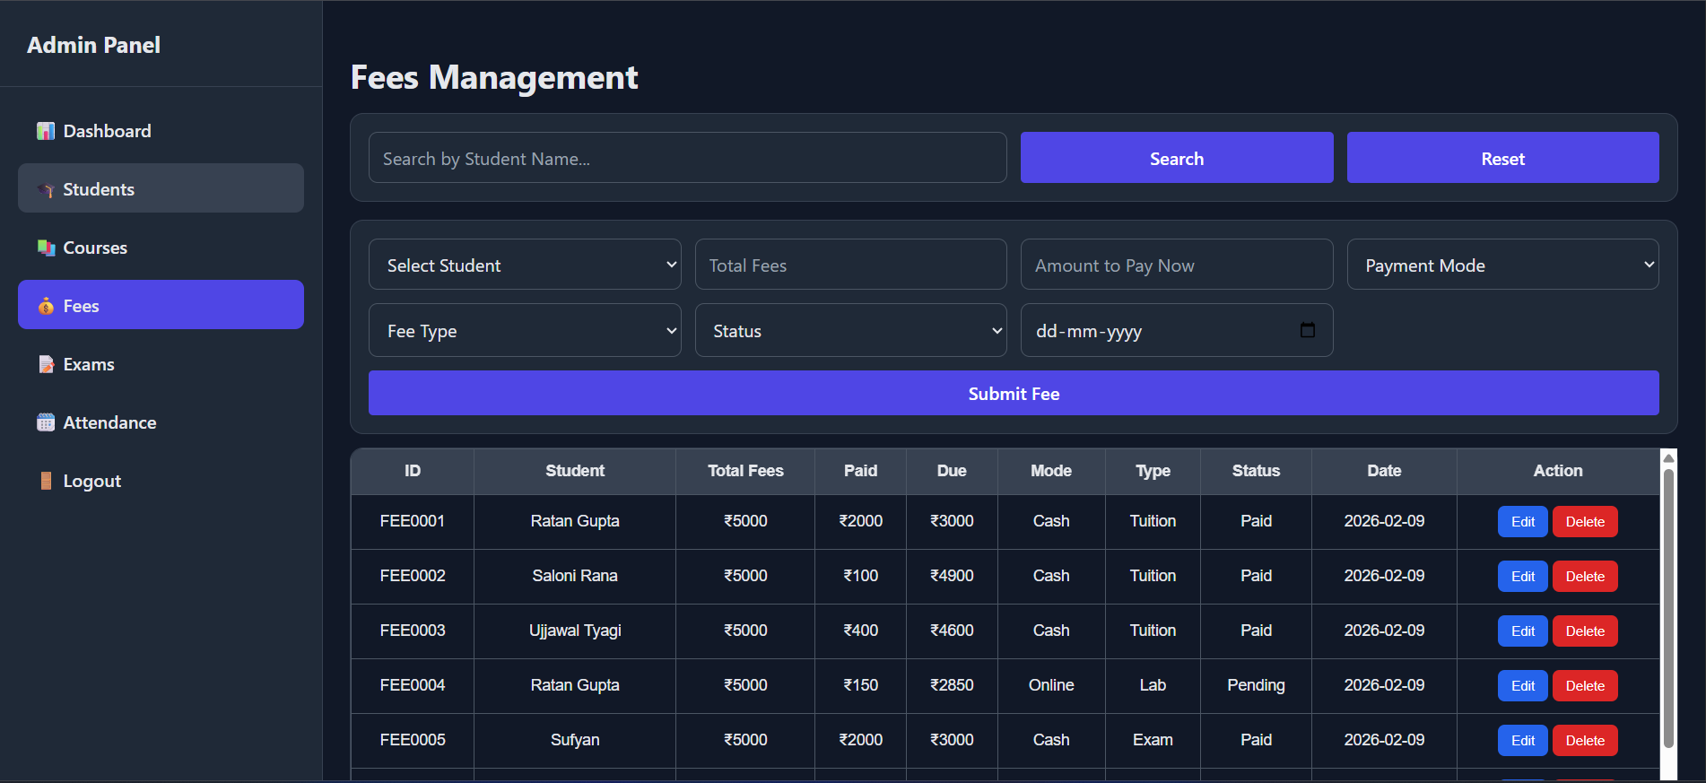Click the Date column header
The image size is (1706, 783).
1384,471
